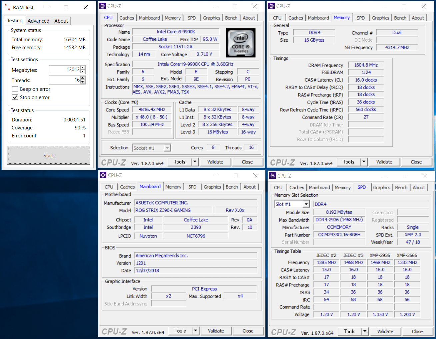Open the Tools dropdown arrow in the Mainboard tab window
Viewport: 436px width, 339px height.
(196, 331)
